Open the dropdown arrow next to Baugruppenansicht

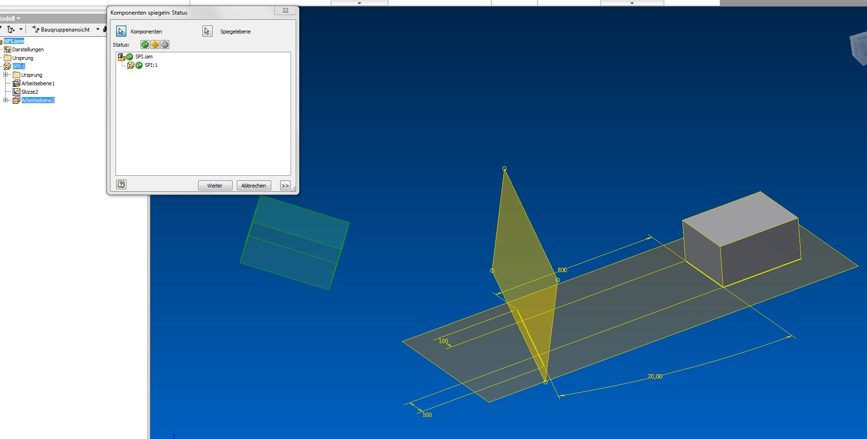click(x=98, y=29)
